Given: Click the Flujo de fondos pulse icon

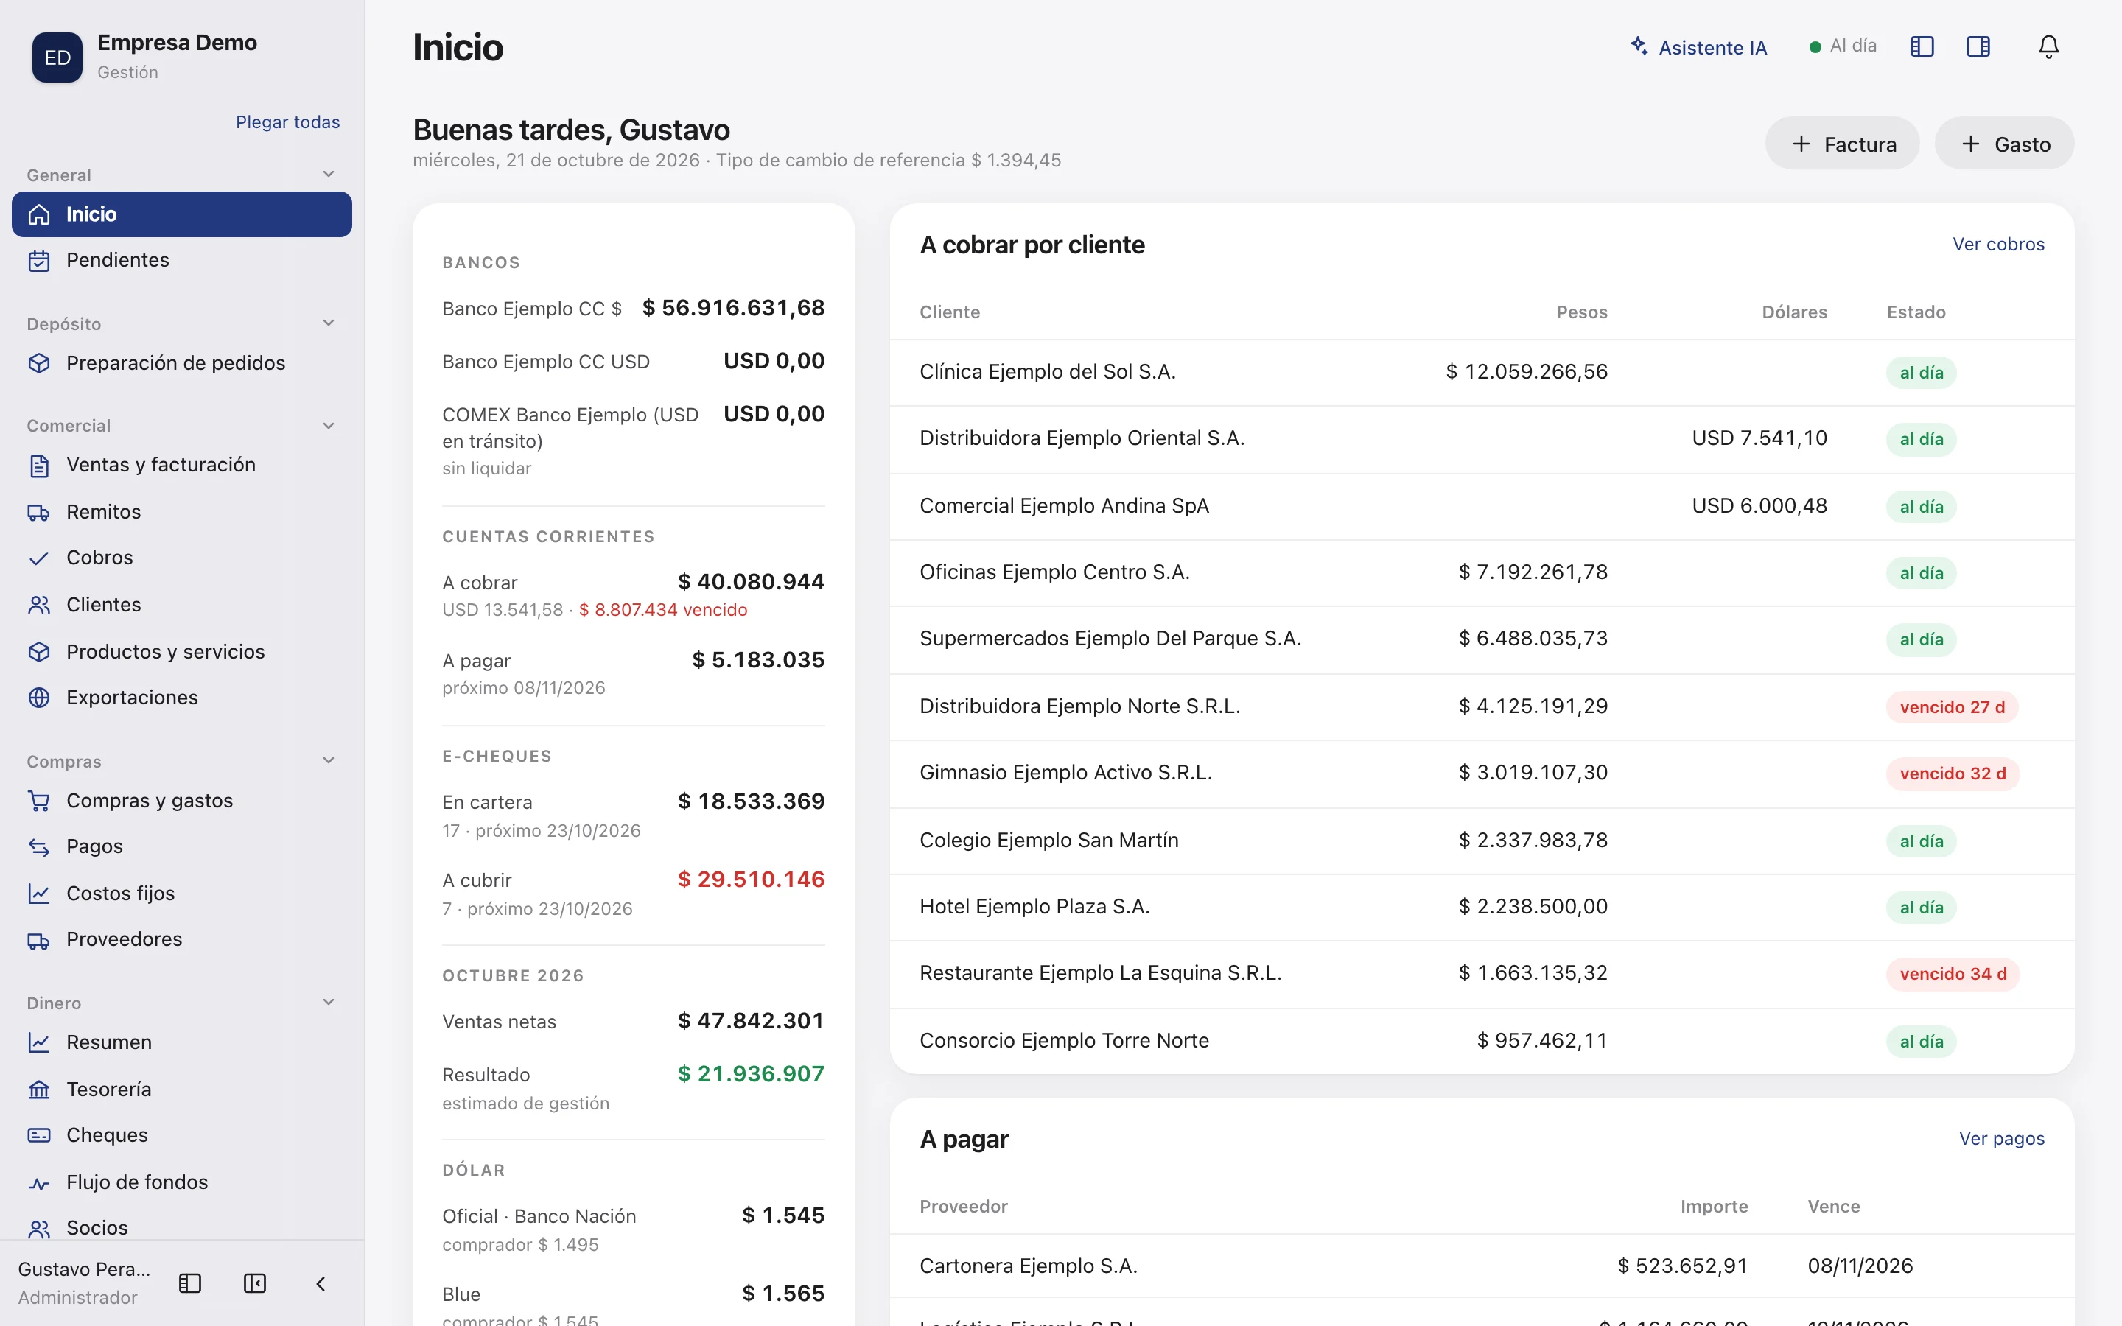Looking at the screenshot, I should pos(38,1183).
